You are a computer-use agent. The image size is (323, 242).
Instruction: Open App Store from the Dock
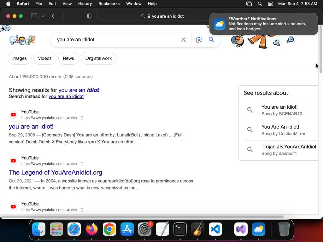[127, 229]
